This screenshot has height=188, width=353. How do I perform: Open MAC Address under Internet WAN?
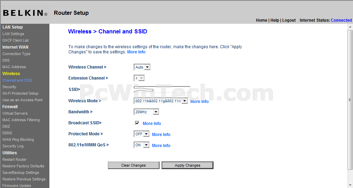point(14,67)
